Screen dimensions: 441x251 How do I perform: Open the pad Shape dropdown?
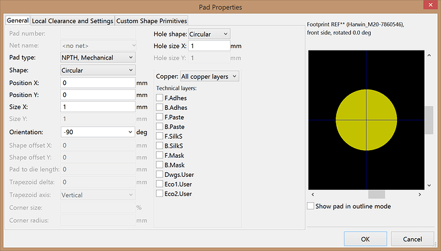(x=98, y=70)
